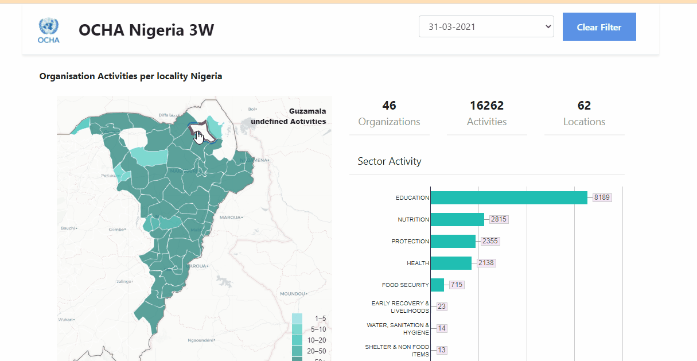
Task: Click the WATER, SANITATION & HYGIENE label
Action: (398, 329)
